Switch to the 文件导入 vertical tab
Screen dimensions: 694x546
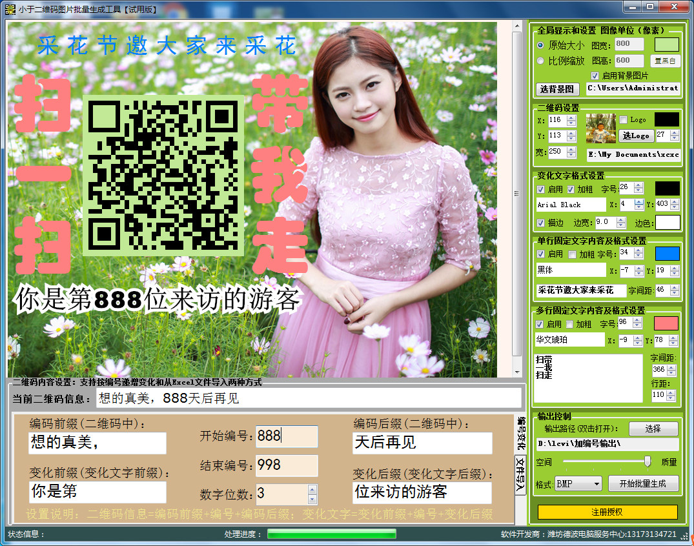[x=520, y=474]
